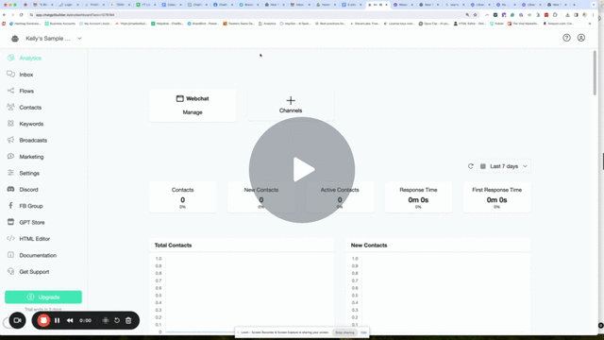Click the browser back arrow

(x=4, y=15)
